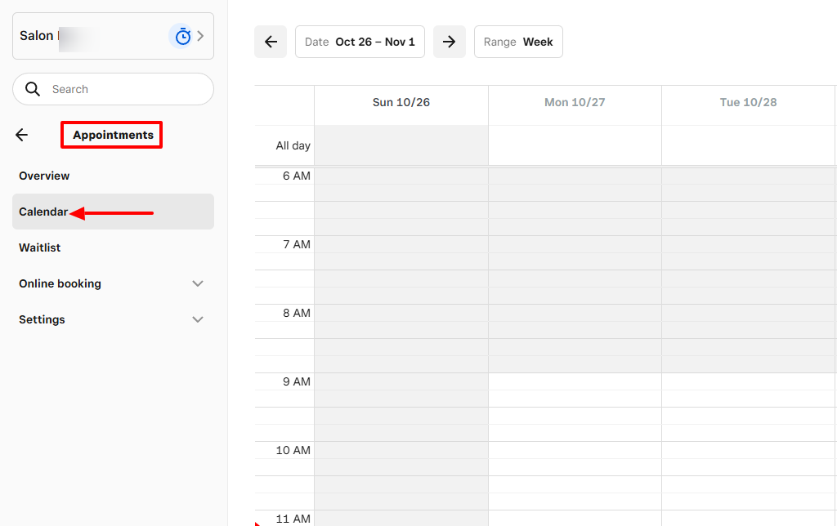Open the Overview page
The height and width of the screenshot is (526, 837).
coord(44,176)
